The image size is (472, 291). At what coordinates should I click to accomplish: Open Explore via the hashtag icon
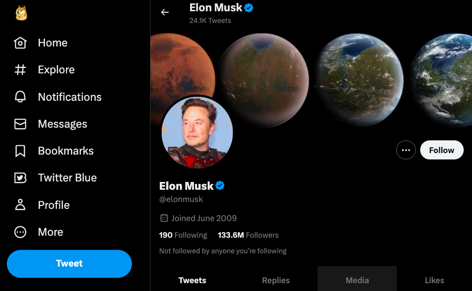click(x=21, y=69)
